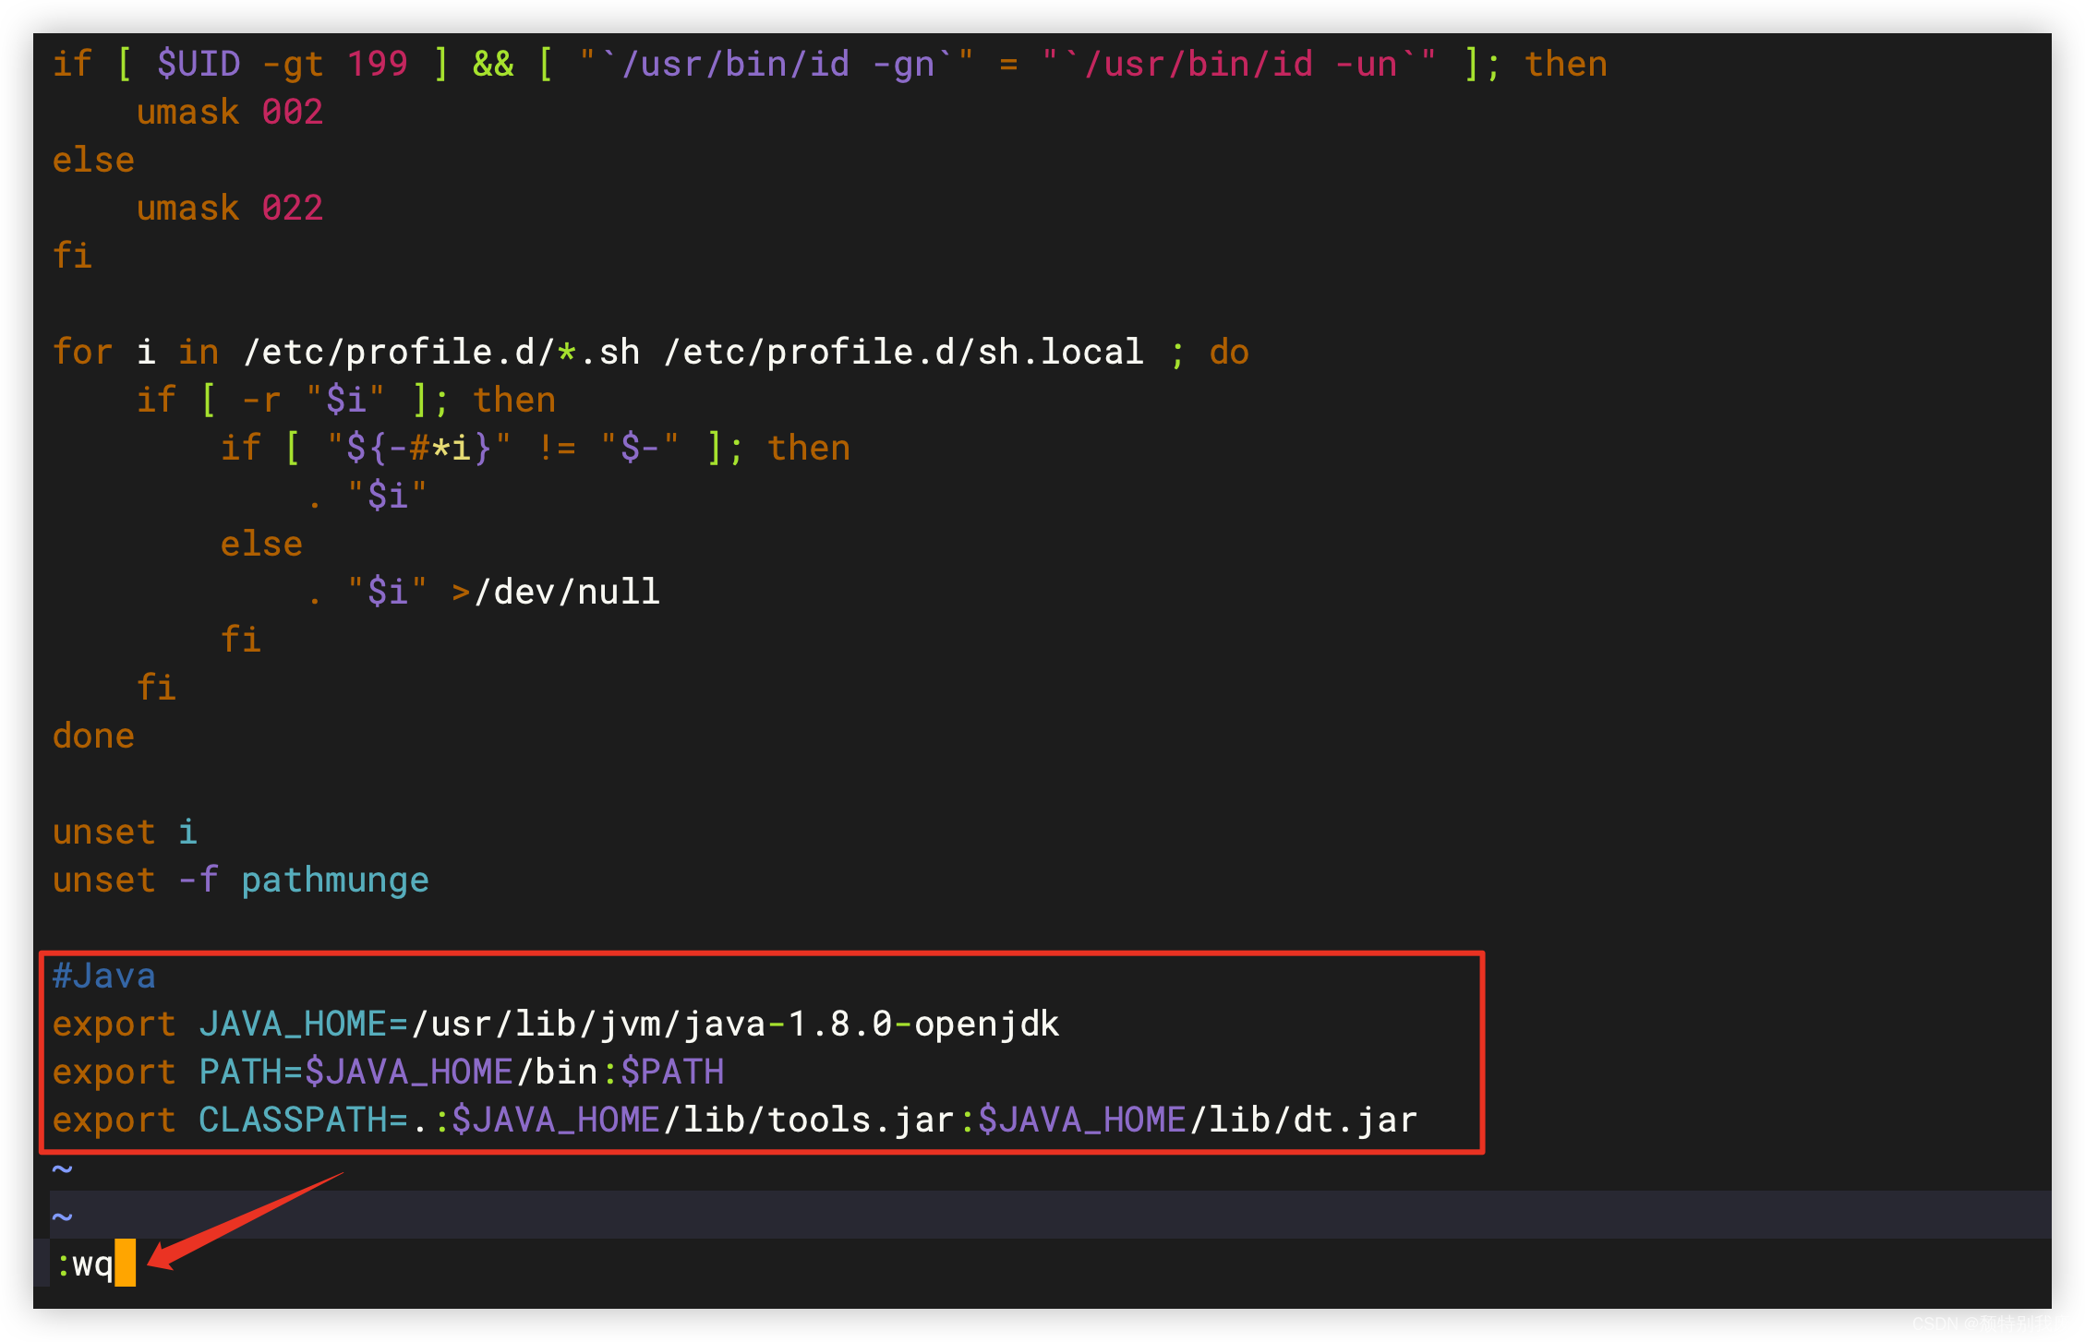
Task: Click the dt.jar text at line end
Action: [1354, 1120]
